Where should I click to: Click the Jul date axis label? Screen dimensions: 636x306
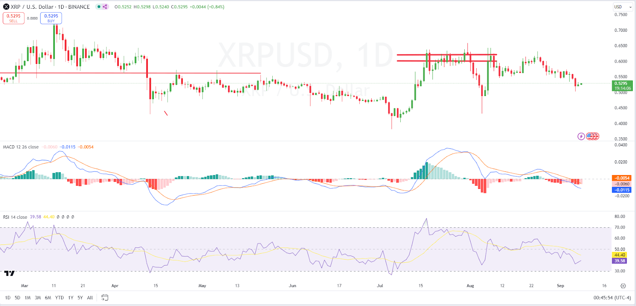tap(380, 286)
